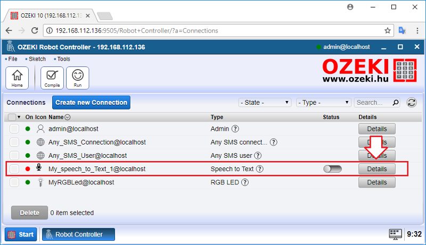Click the Any_SMS_User@localhost name

[x=87, y=156]
